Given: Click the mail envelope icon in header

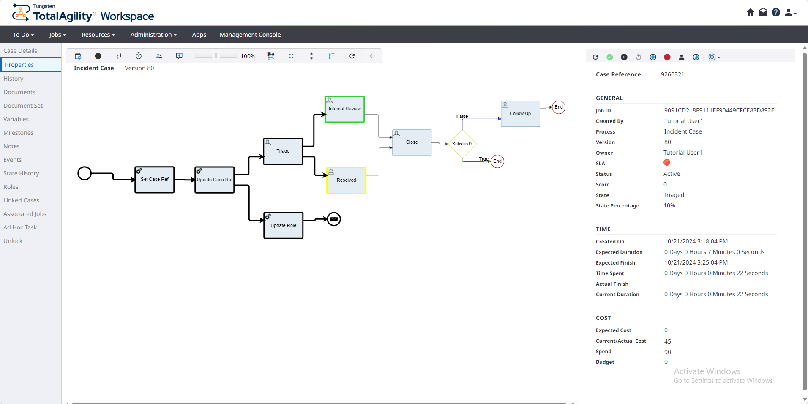Looking at the screenshot, I should 763,12.
